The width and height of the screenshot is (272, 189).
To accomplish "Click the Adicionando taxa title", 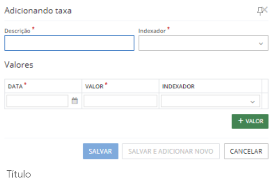I will tap(38, 11).
